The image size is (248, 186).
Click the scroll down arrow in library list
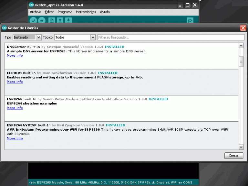point(241,147)
